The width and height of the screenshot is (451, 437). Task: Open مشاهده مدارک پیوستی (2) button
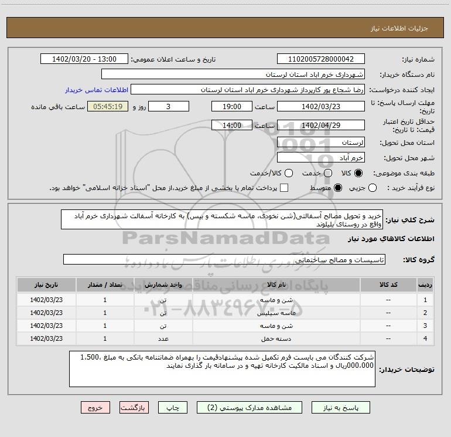pyautogui.click(x=250, y=408)
